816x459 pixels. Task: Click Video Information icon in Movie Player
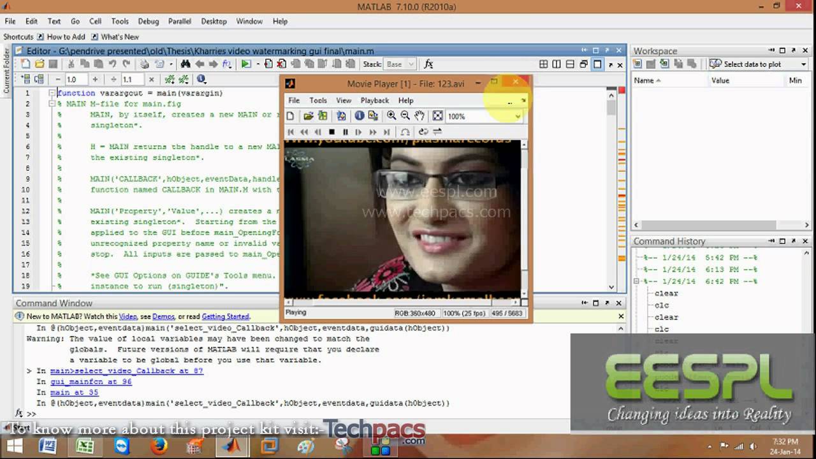point(359,116)
